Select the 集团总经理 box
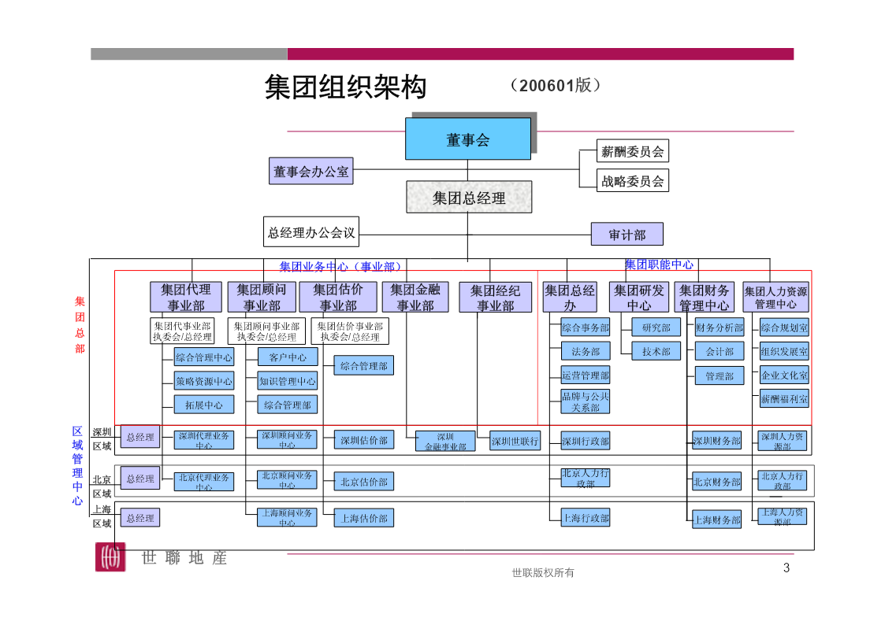Image resolution: width=885 pixels, height=625 pixels. click(x=469, y=198)
